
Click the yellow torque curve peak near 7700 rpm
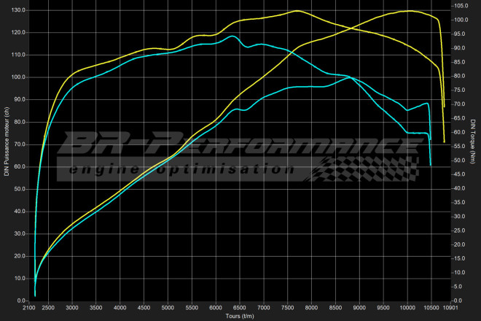297,11
